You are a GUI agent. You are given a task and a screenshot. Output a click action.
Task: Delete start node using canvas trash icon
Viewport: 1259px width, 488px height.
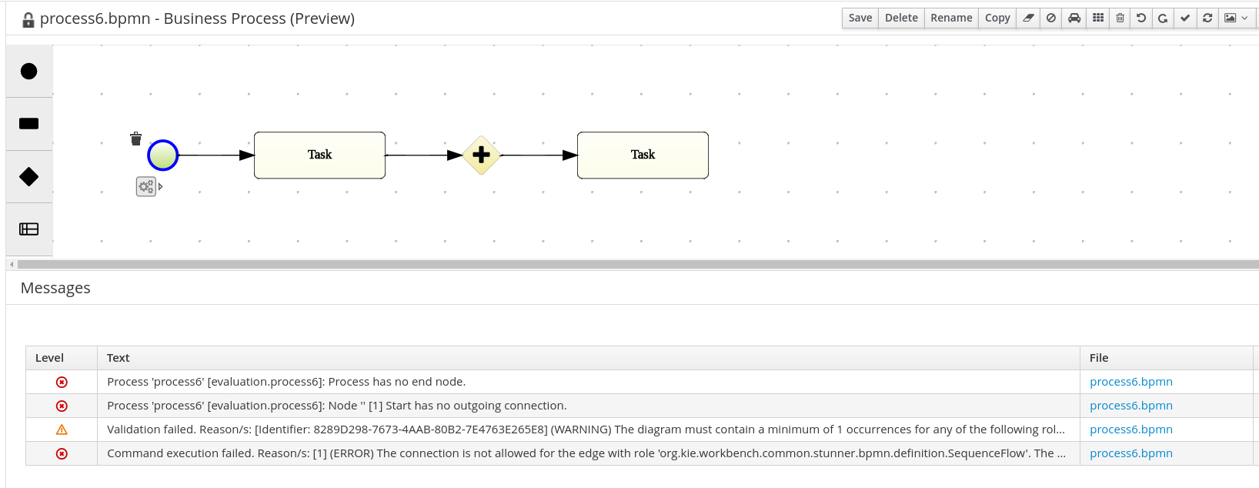(136, 139)
